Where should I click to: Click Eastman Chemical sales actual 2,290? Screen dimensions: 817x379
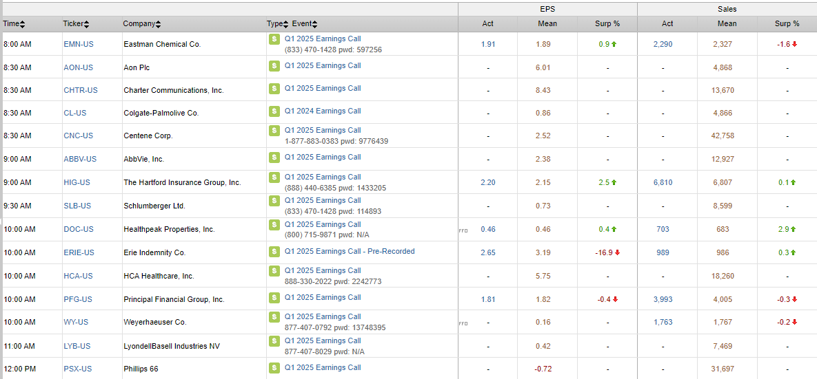[663, 44]
